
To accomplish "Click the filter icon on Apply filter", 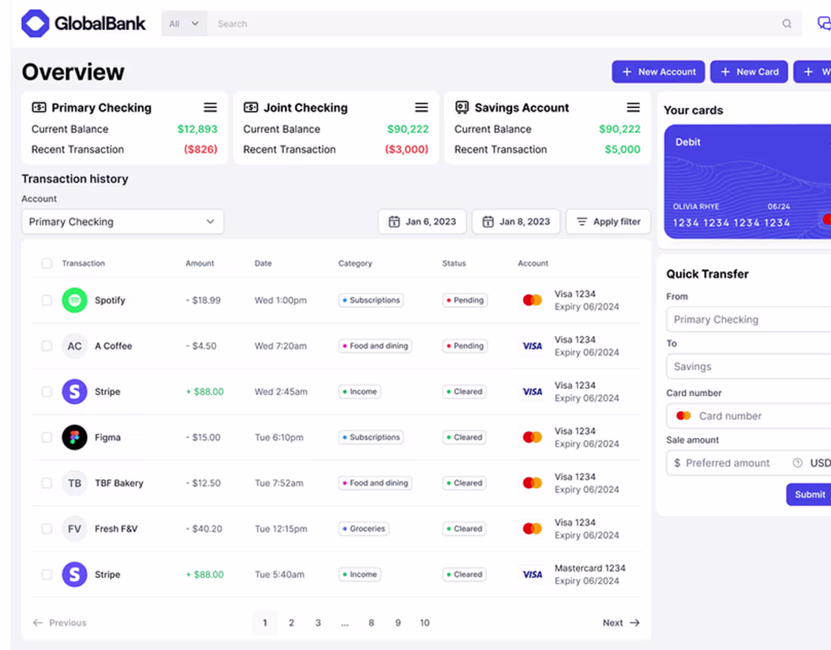I will point(582,221).
